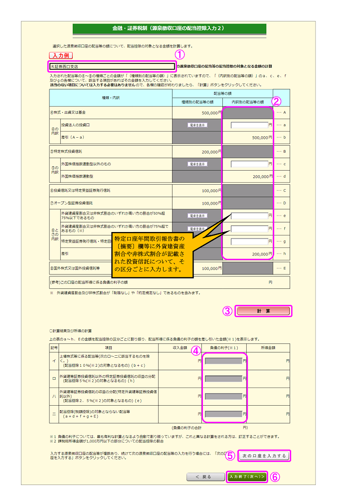Select the 500,000円 value in row b
The width and height of the screenshot is (349, 494).
262,138
